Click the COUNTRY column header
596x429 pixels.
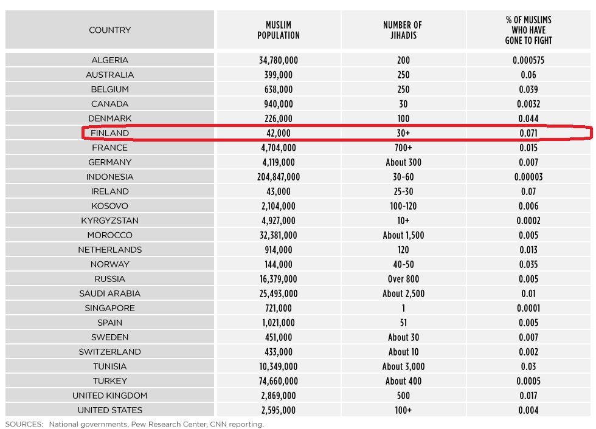110,30
